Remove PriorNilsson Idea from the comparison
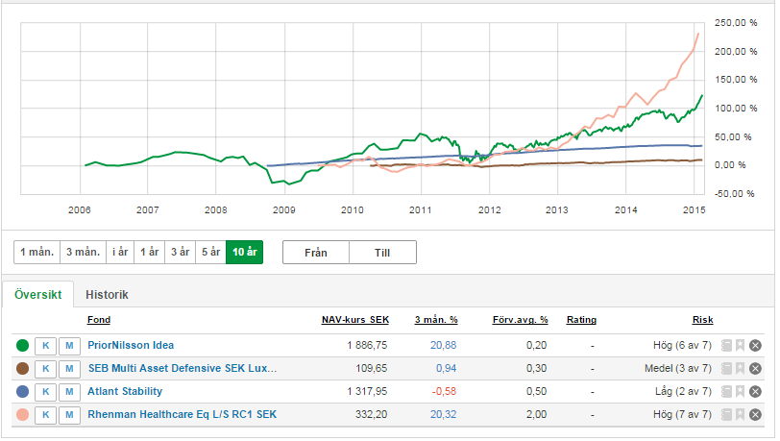Image resolution: width=780 pixels, height=441 pixels. point(755,346)
